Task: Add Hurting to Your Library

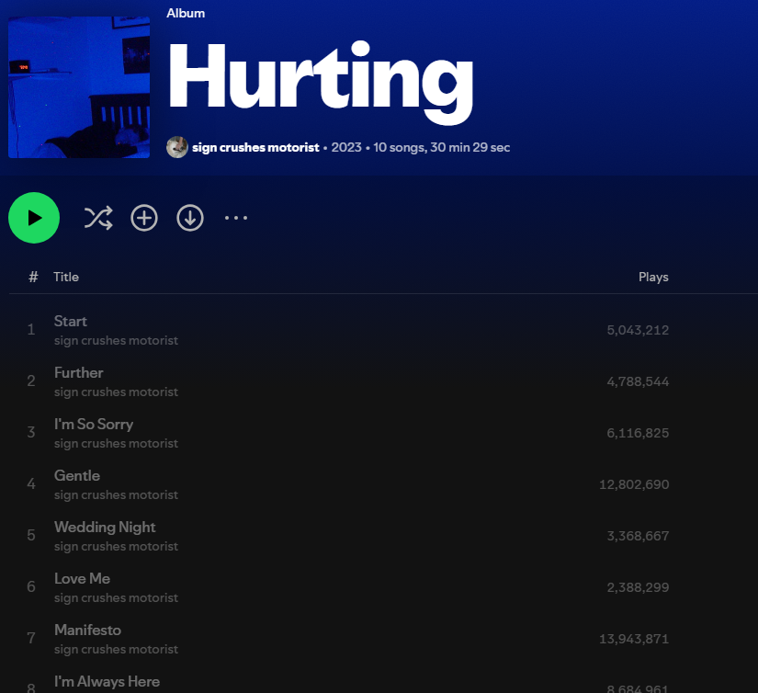Action: [x=144, y=218]
